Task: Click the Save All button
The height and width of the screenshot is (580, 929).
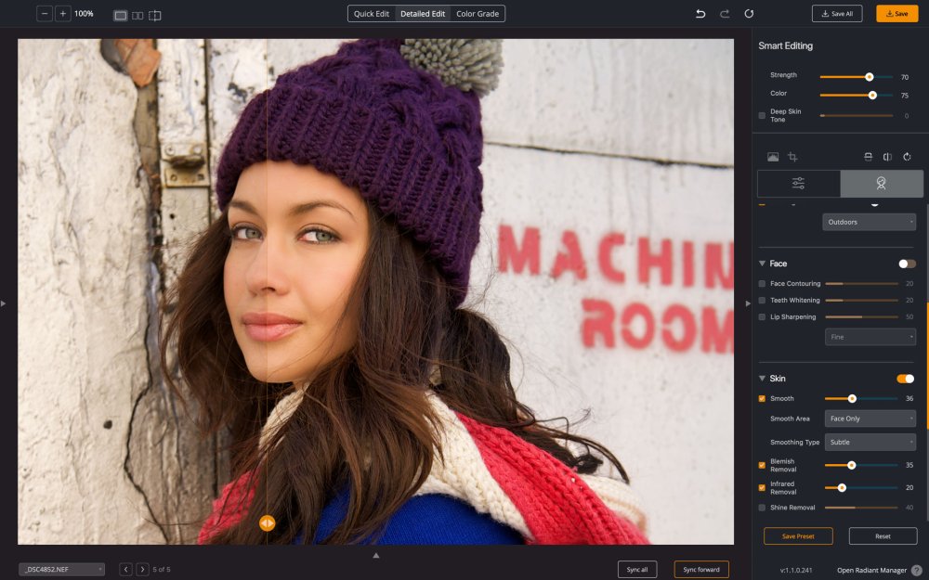Action: coord(837,14)
